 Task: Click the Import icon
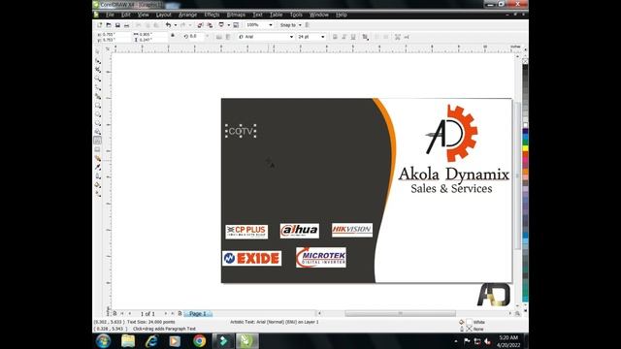pos(200,25)
